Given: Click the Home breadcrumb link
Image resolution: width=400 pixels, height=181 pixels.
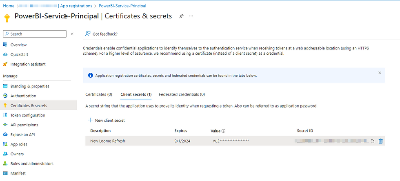Looking at the screenshot, I should click(9, 6).
